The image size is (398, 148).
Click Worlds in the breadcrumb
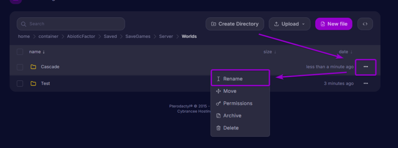pos(189,36)
